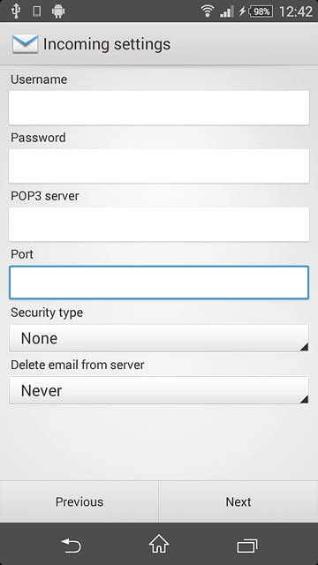Open recent apps via overview icon
Screen dimensions: 318x565
(x=247, y=546)
